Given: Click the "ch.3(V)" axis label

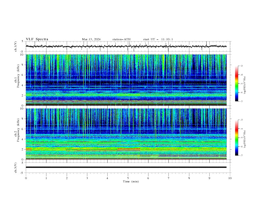Looking at the screenshot, I should click(16, 168).
